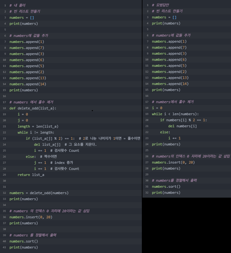Click the '# 내 풀이' comment line

17,5
